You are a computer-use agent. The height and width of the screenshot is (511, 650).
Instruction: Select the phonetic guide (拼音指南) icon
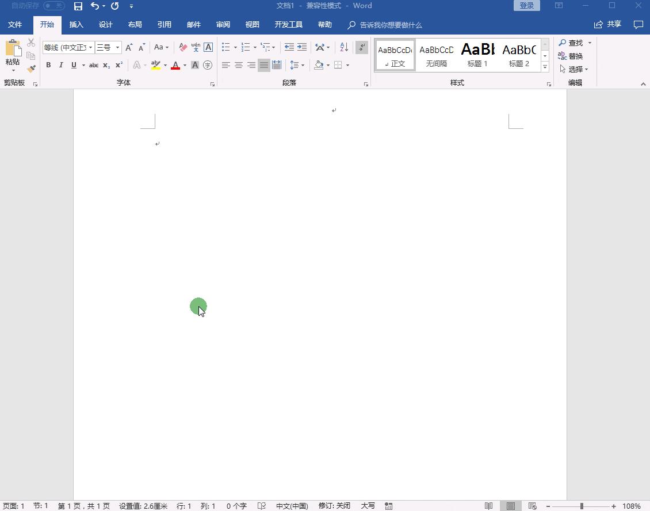pyautogui.click(x=196, y=47)
